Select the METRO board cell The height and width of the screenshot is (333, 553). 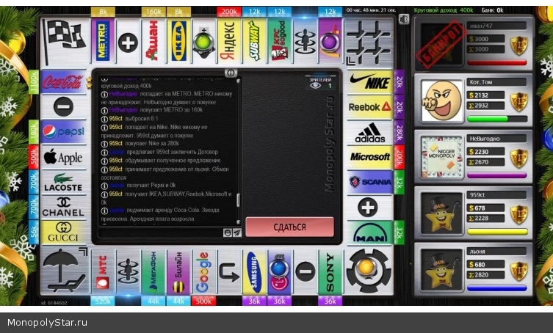point(103,41)
